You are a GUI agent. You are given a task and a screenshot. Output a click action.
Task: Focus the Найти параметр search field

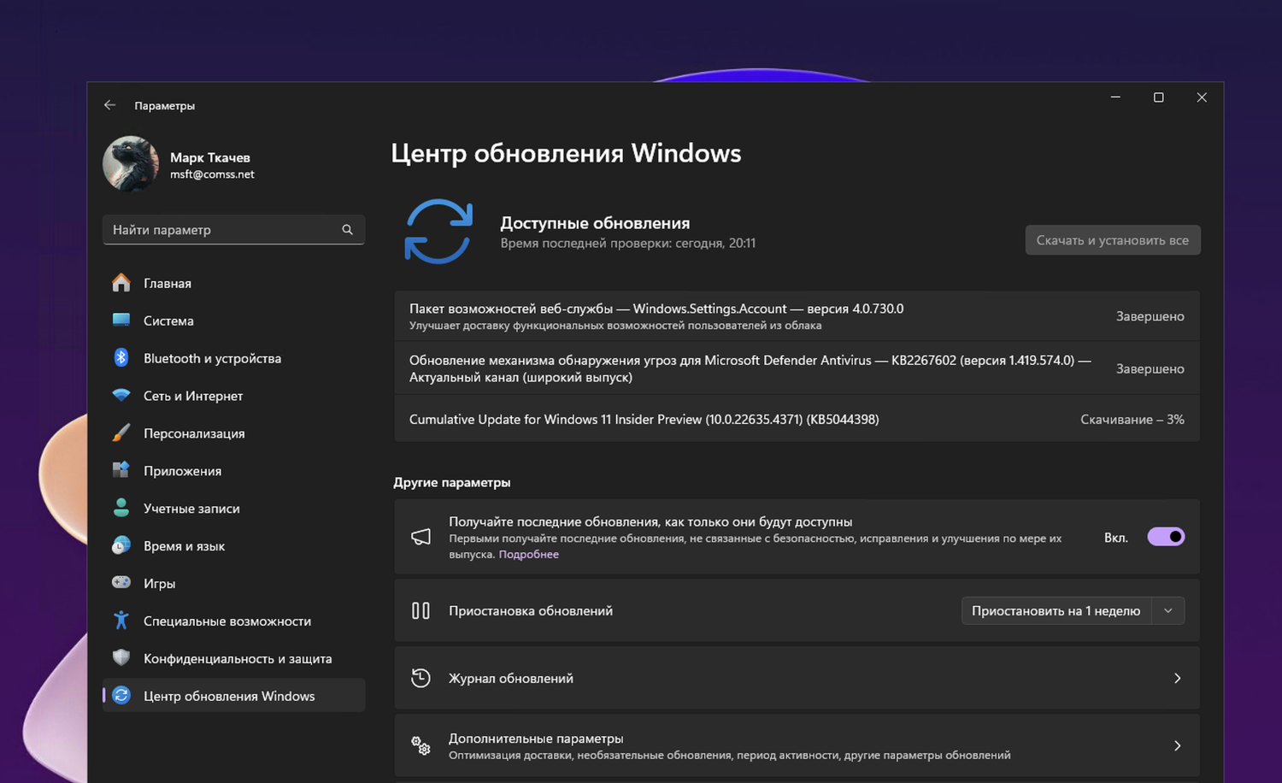pos(233,230)
